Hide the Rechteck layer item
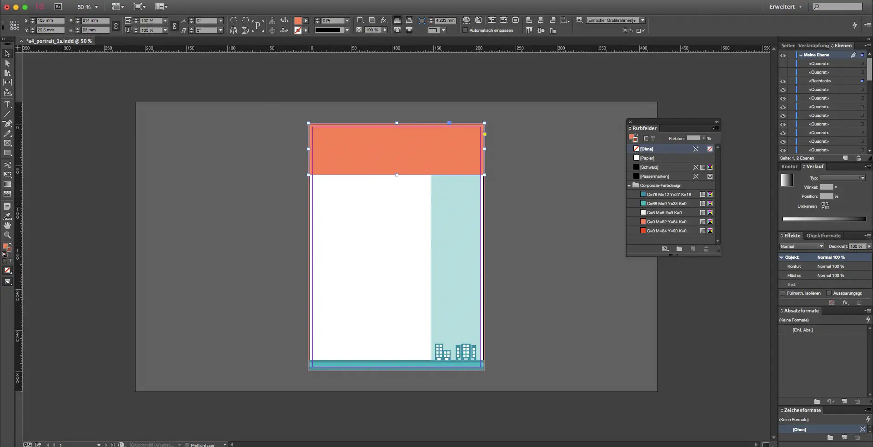 783,81
